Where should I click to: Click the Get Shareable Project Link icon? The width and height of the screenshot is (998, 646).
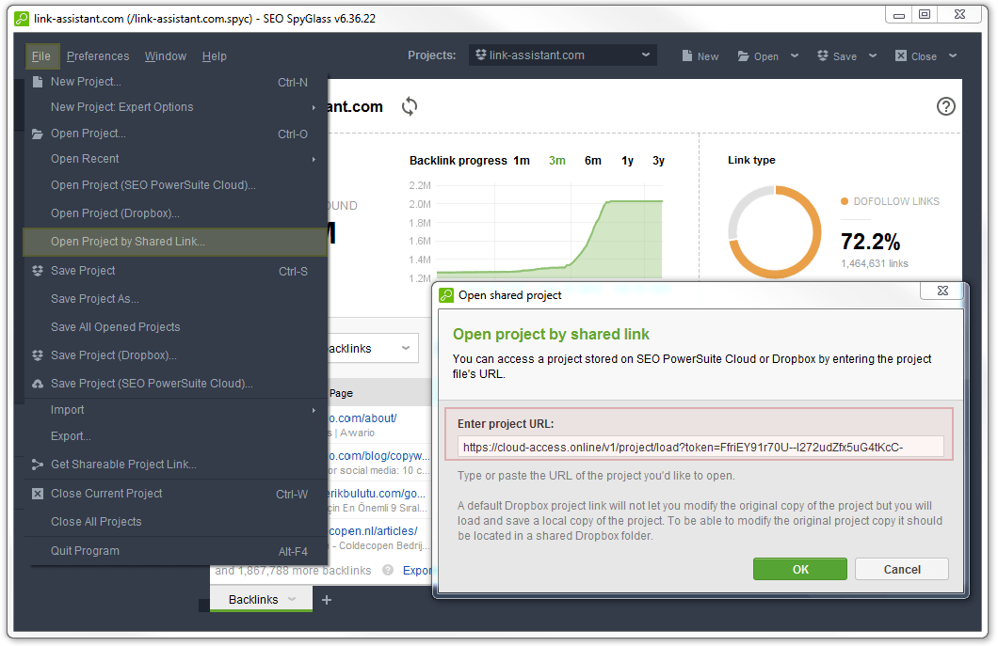click(38, 465)
